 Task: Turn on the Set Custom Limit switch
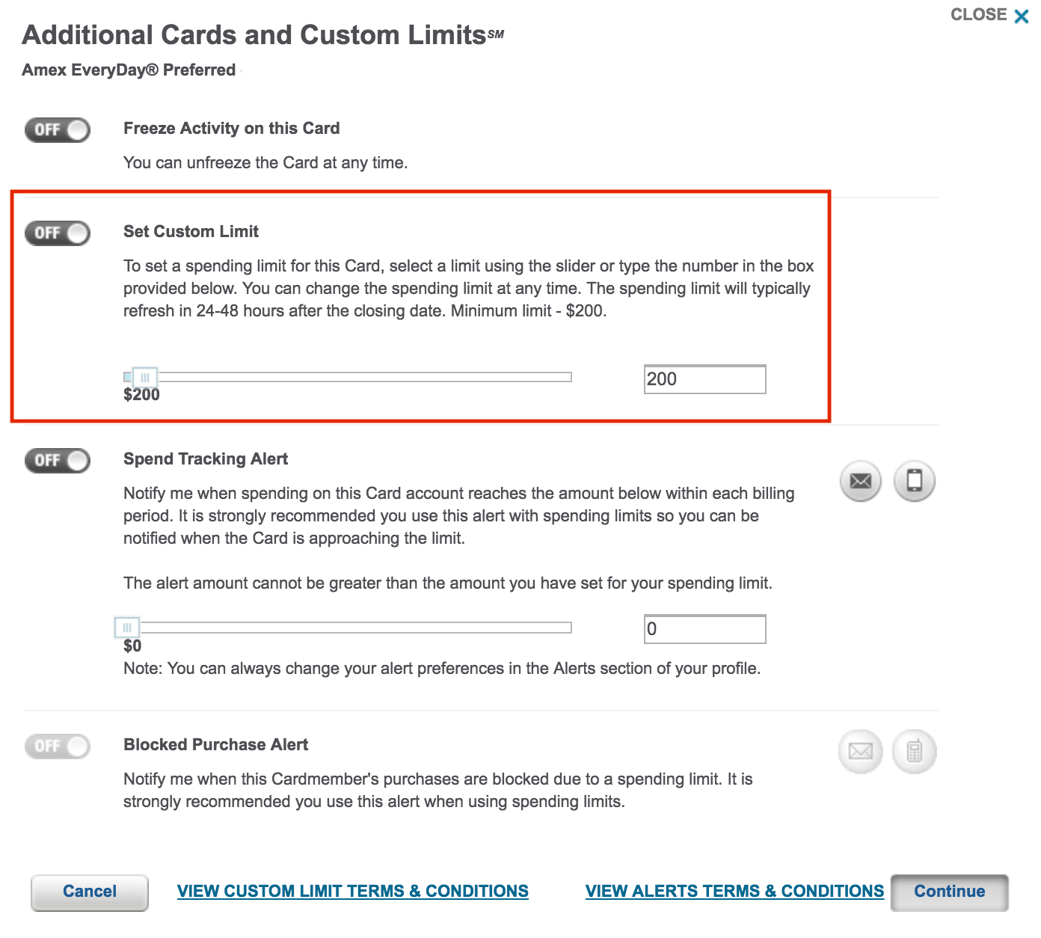coord(57,233)
